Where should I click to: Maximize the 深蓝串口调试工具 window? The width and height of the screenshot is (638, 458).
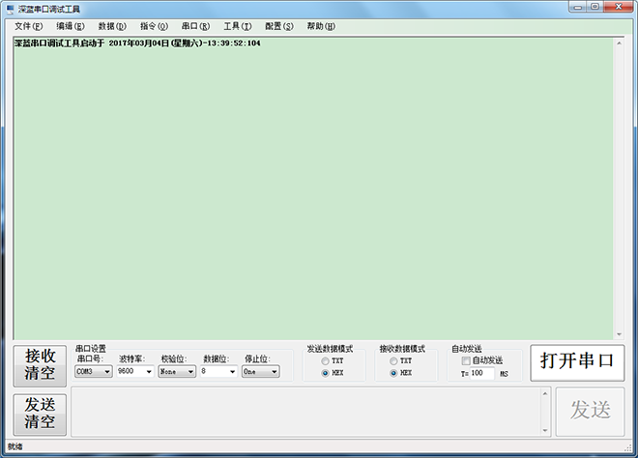coord(594,7)
